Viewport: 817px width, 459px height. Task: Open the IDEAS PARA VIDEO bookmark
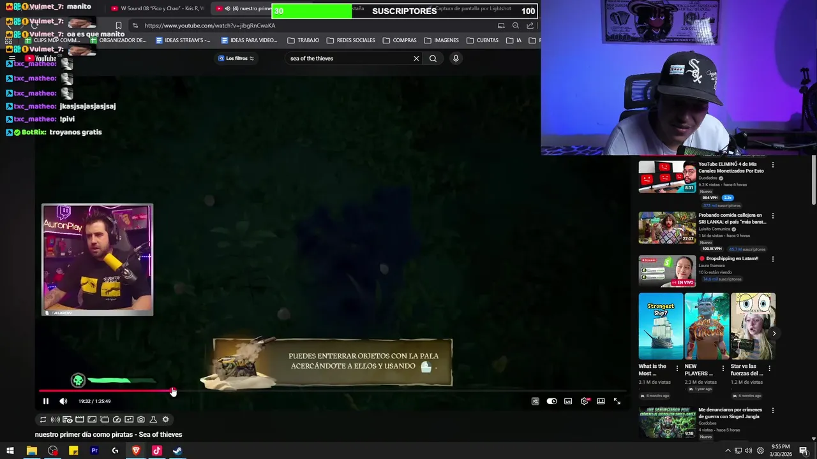[249, 40]
